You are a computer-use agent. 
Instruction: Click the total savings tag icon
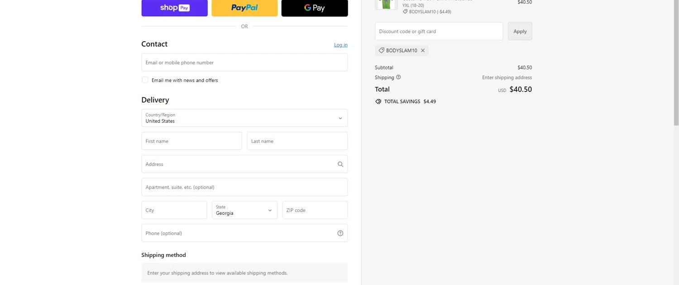(x=378, y=101)
